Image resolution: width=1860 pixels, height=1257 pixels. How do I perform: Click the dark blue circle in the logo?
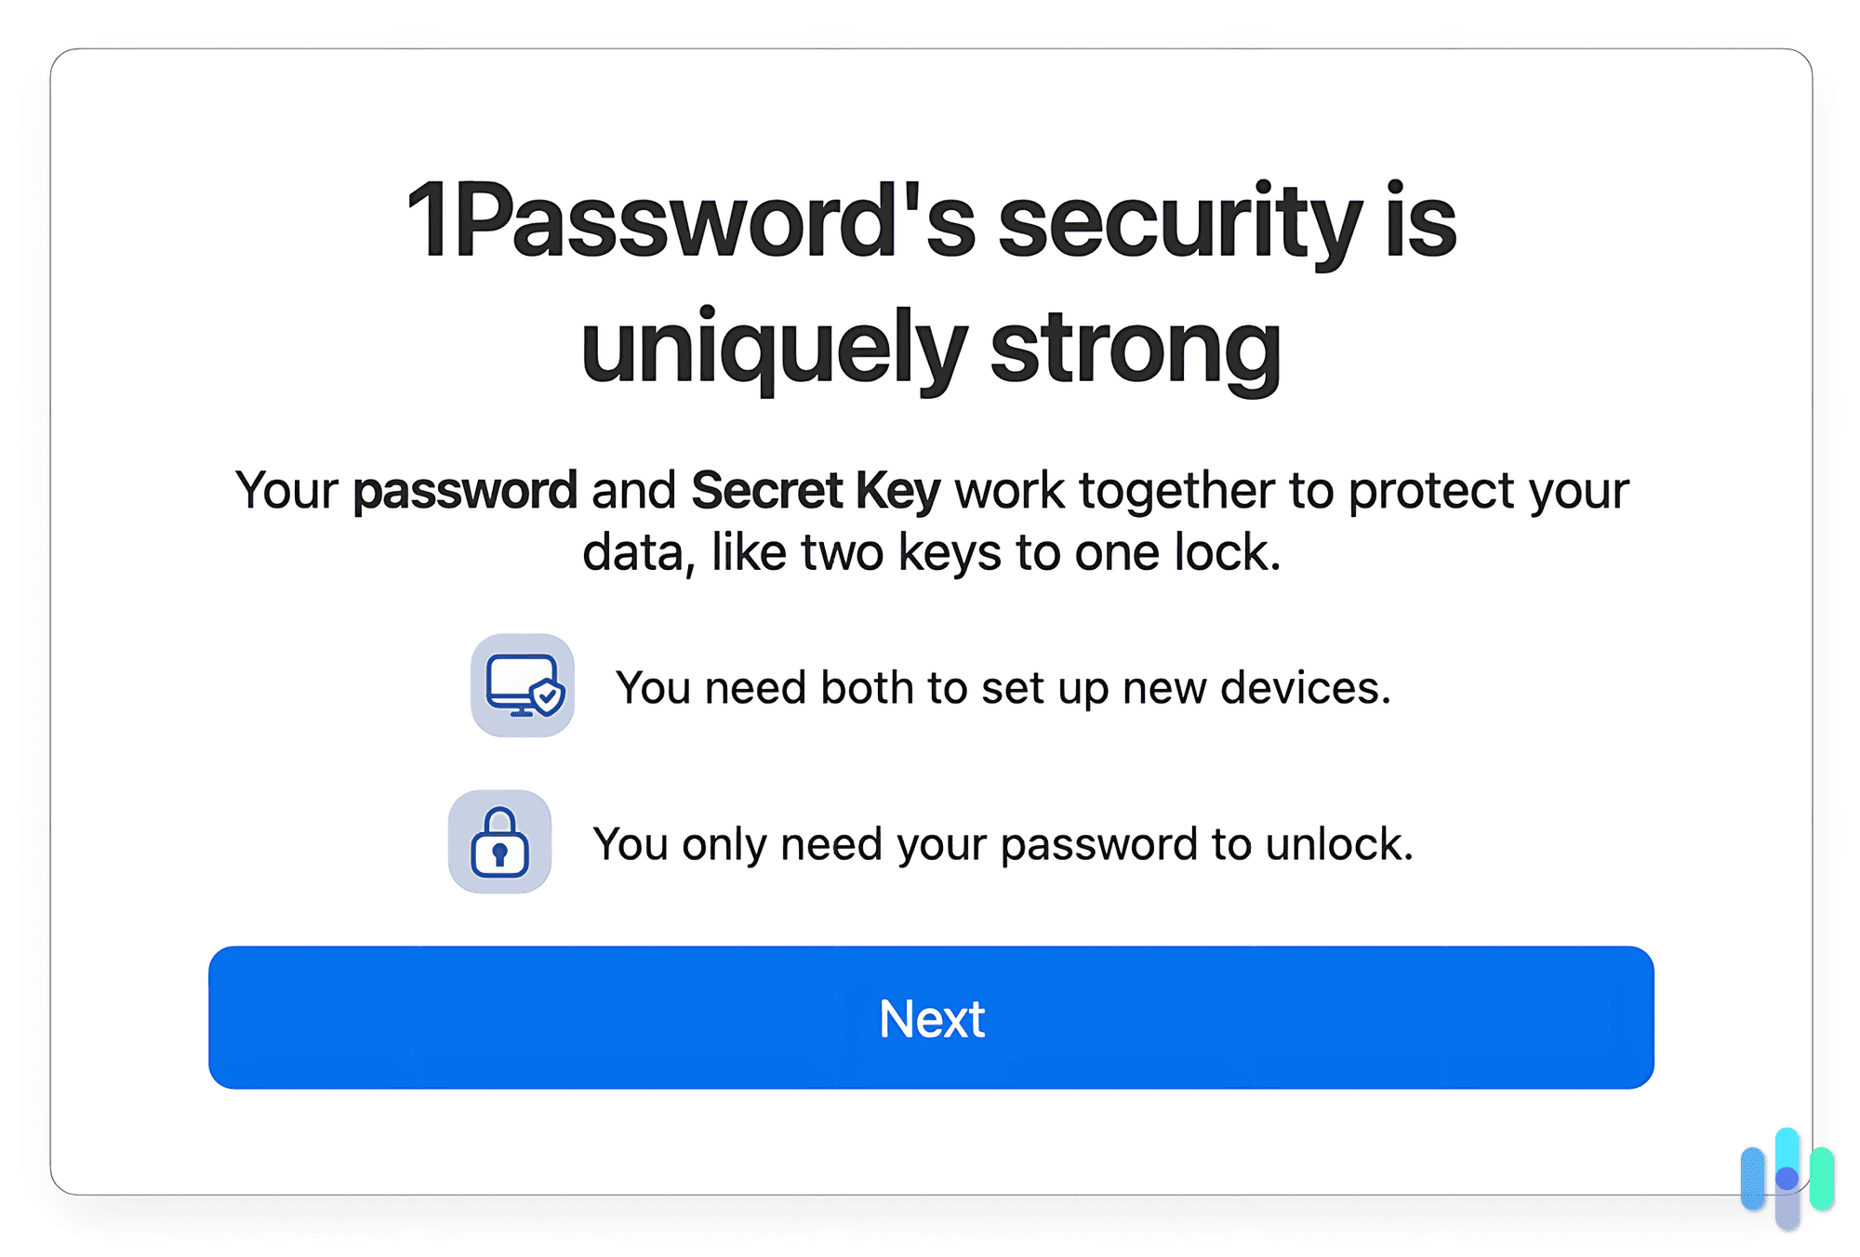(x=1786, y=1176)
